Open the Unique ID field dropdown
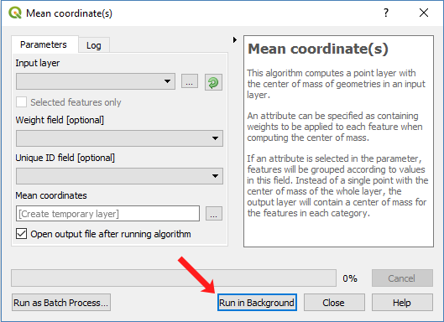The image size is (444, 322). (x=119, y=176)
